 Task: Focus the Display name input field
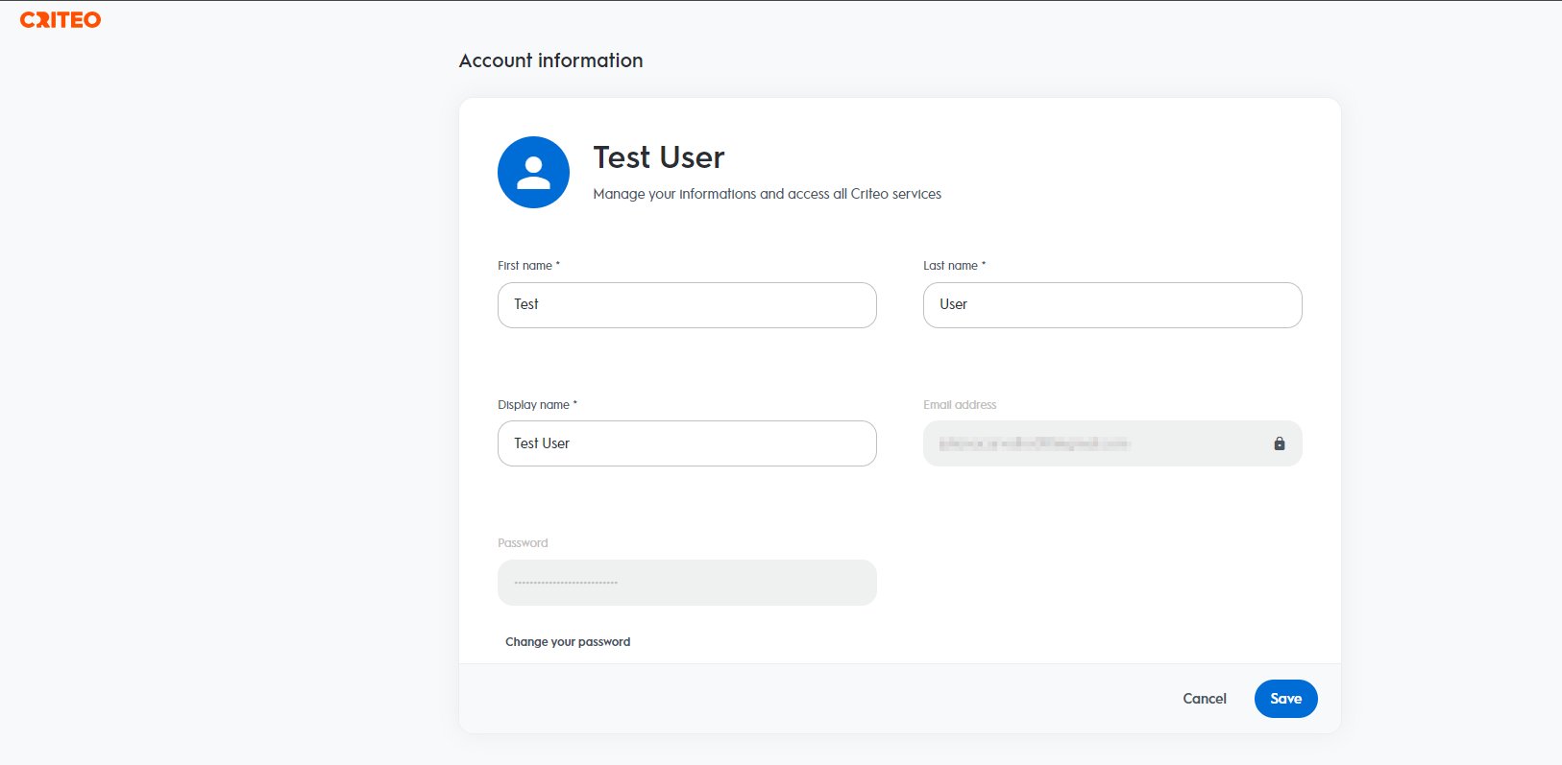tap(687, 443)
